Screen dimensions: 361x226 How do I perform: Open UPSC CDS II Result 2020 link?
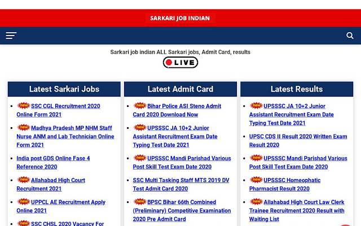298,141
